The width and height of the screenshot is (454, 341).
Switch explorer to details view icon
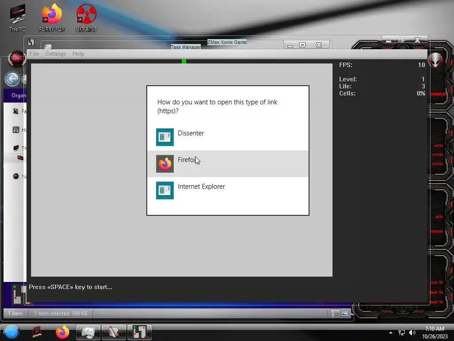click(335, 313)
